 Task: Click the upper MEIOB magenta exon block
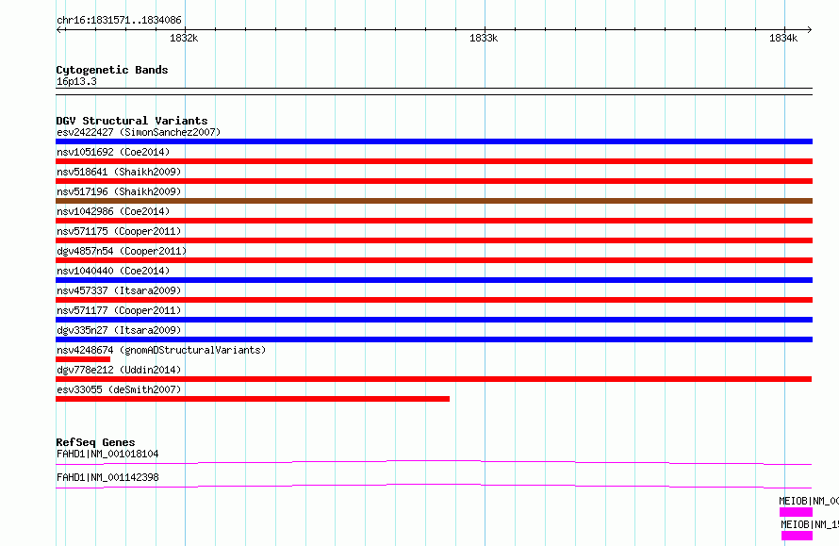pyautogui.click(x=797, y=512)
